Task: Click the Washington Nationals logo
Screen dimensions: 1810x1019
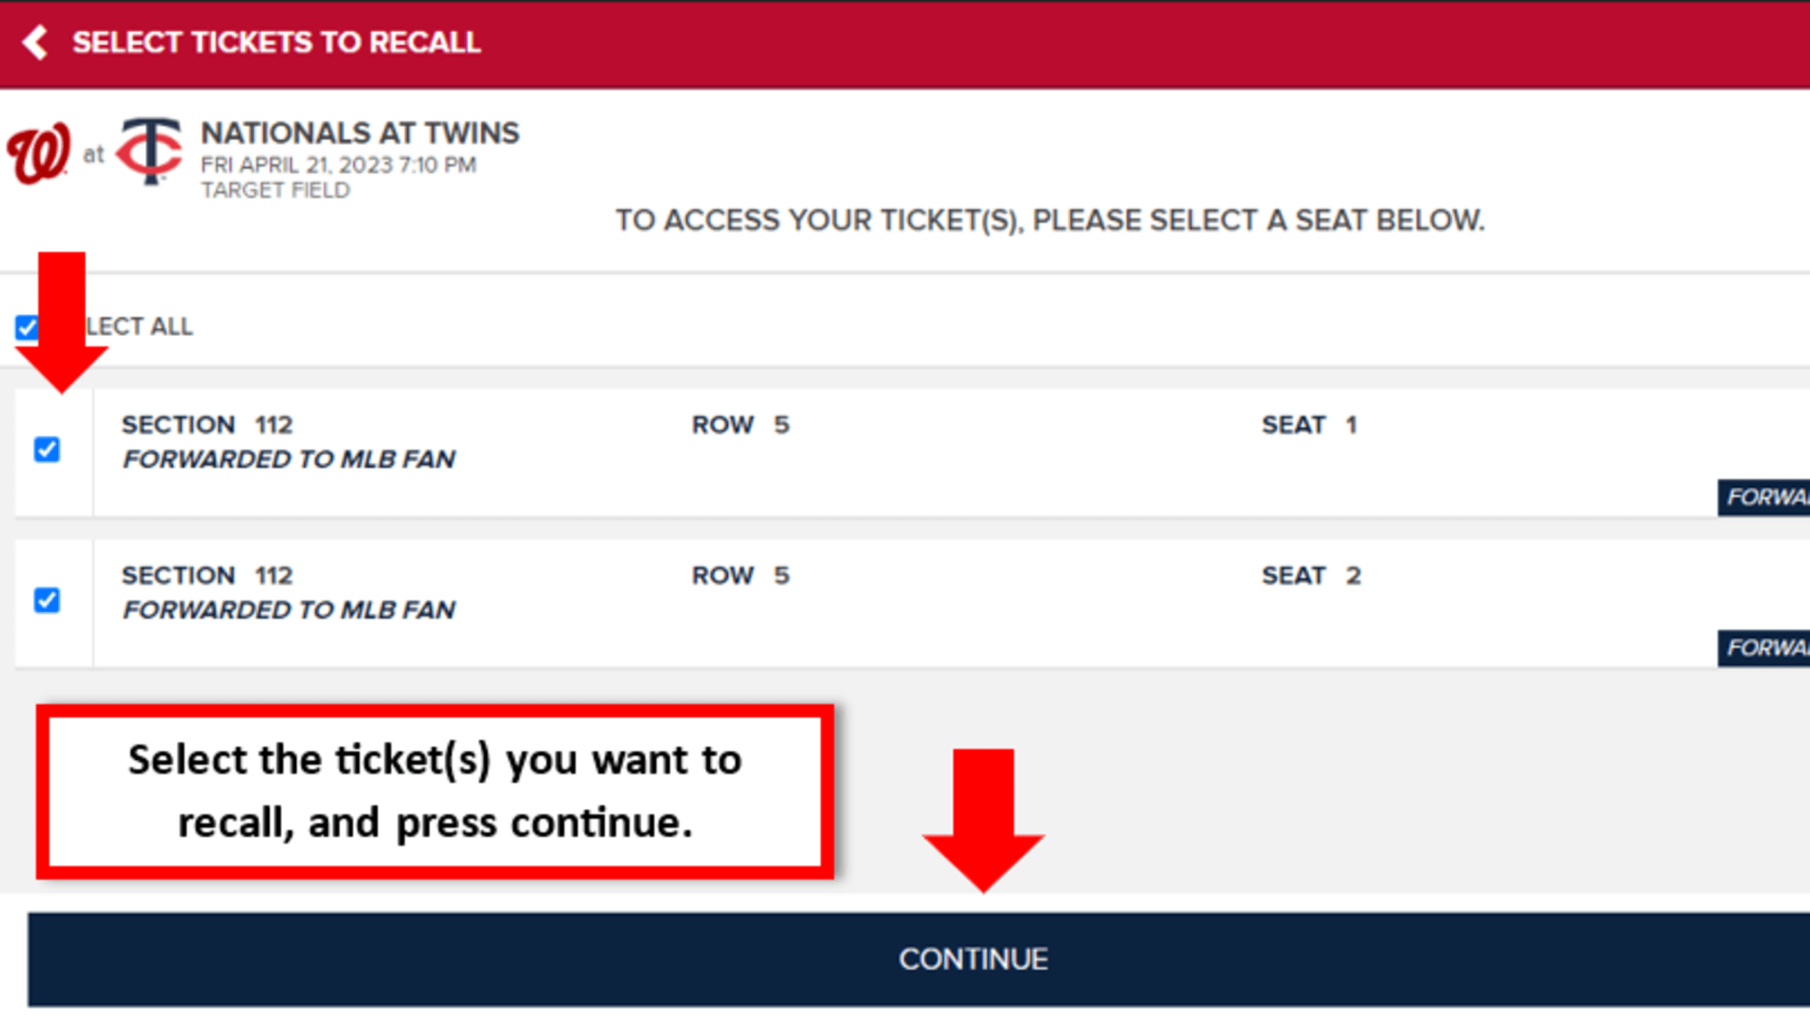Action: 36,152
